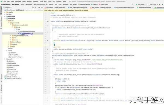
Task: Open the Build menu
Action: tap(41, 1)
